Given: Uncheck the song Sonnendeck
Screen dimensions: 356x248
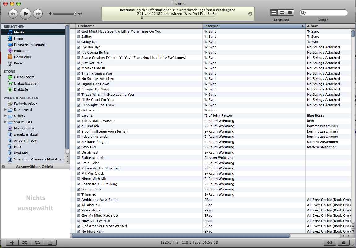Looking at the screenshot, I should [79, 189].
